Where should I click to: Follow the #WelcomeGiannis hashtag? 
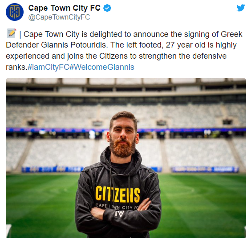pyautogui.click(x=102, y=67)
